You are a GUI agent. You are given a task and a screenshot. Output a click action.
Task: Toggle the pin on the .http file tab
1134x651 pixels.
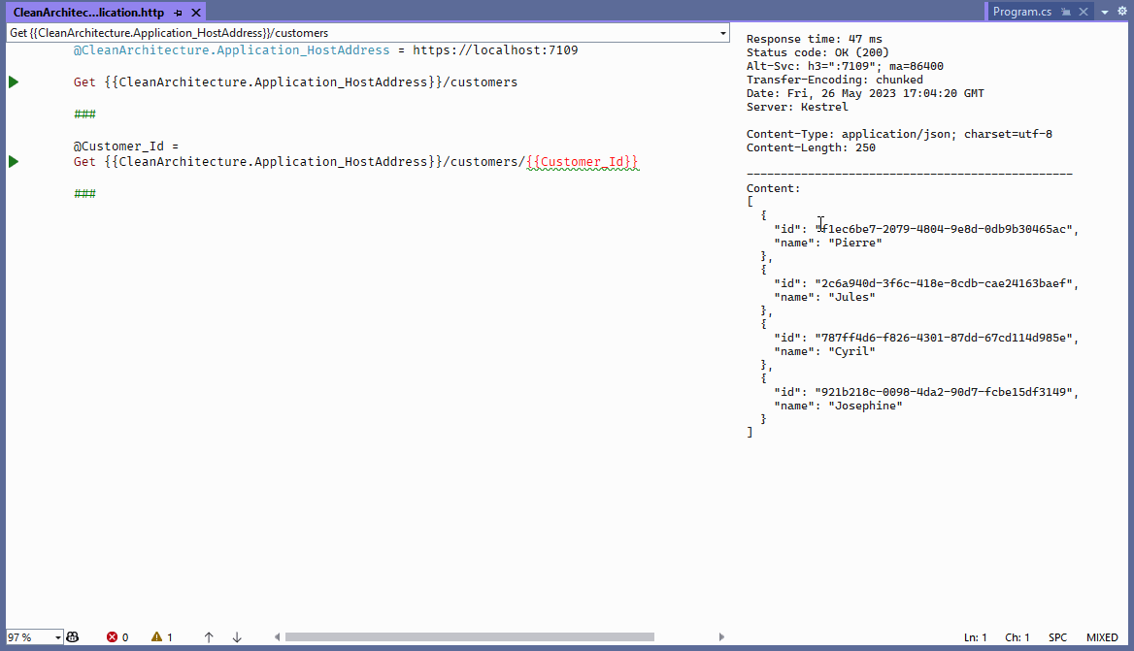click(178, 12)
